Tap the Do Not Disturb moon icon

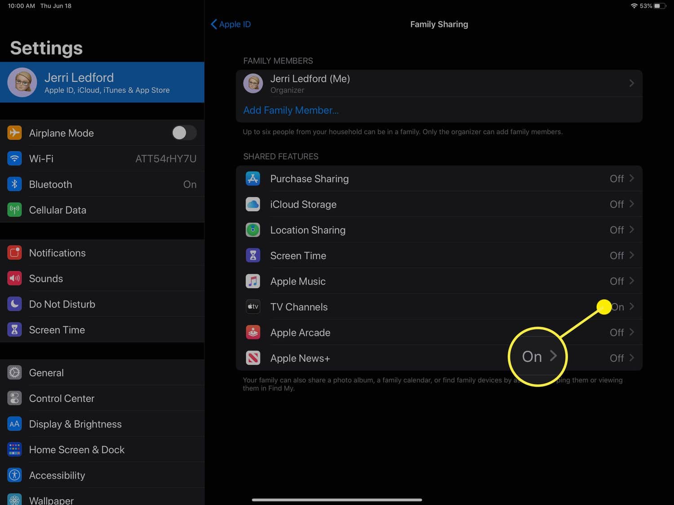[14, 304]
